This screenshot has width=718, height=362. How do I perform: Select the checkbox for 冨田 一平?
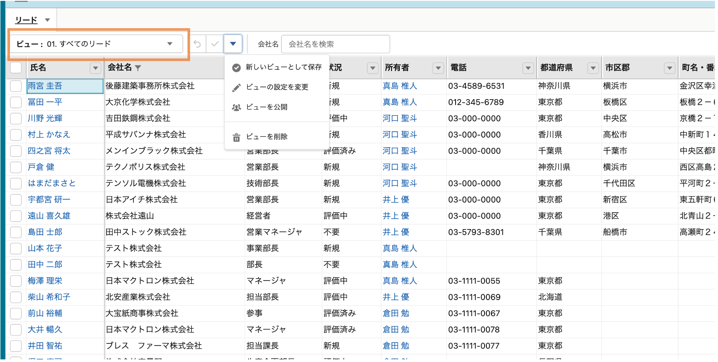(16, 102)
